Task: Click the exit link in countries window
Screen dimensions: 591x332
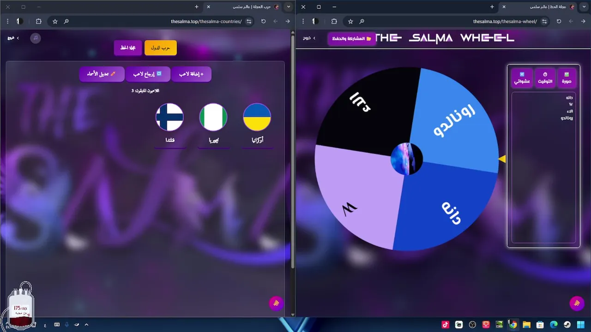Action: (13, 38)
